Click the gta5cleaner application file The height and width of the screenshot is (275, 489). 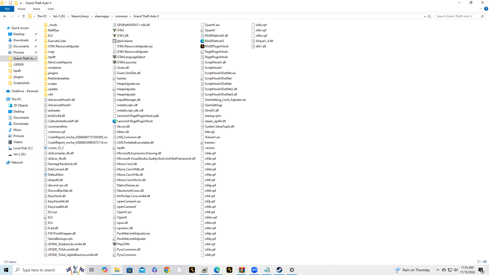click(x=125, y=41)
